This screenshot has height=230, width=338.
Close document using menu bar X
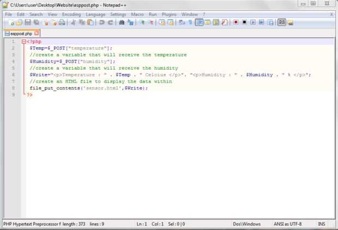[x=331, y=14]
